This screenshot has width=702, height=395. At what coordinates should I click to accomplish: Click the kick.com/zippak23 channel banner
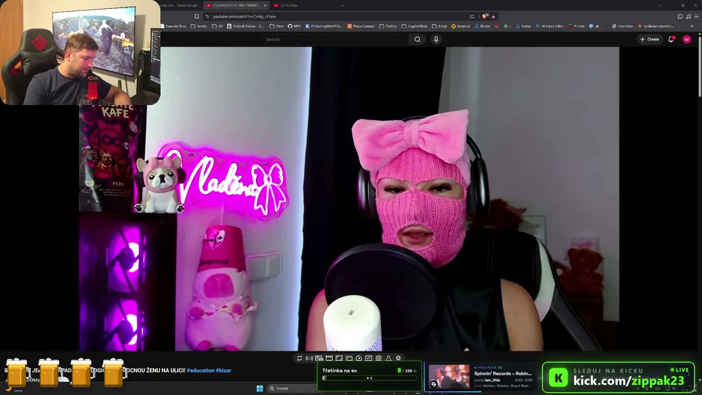point(618,378)
